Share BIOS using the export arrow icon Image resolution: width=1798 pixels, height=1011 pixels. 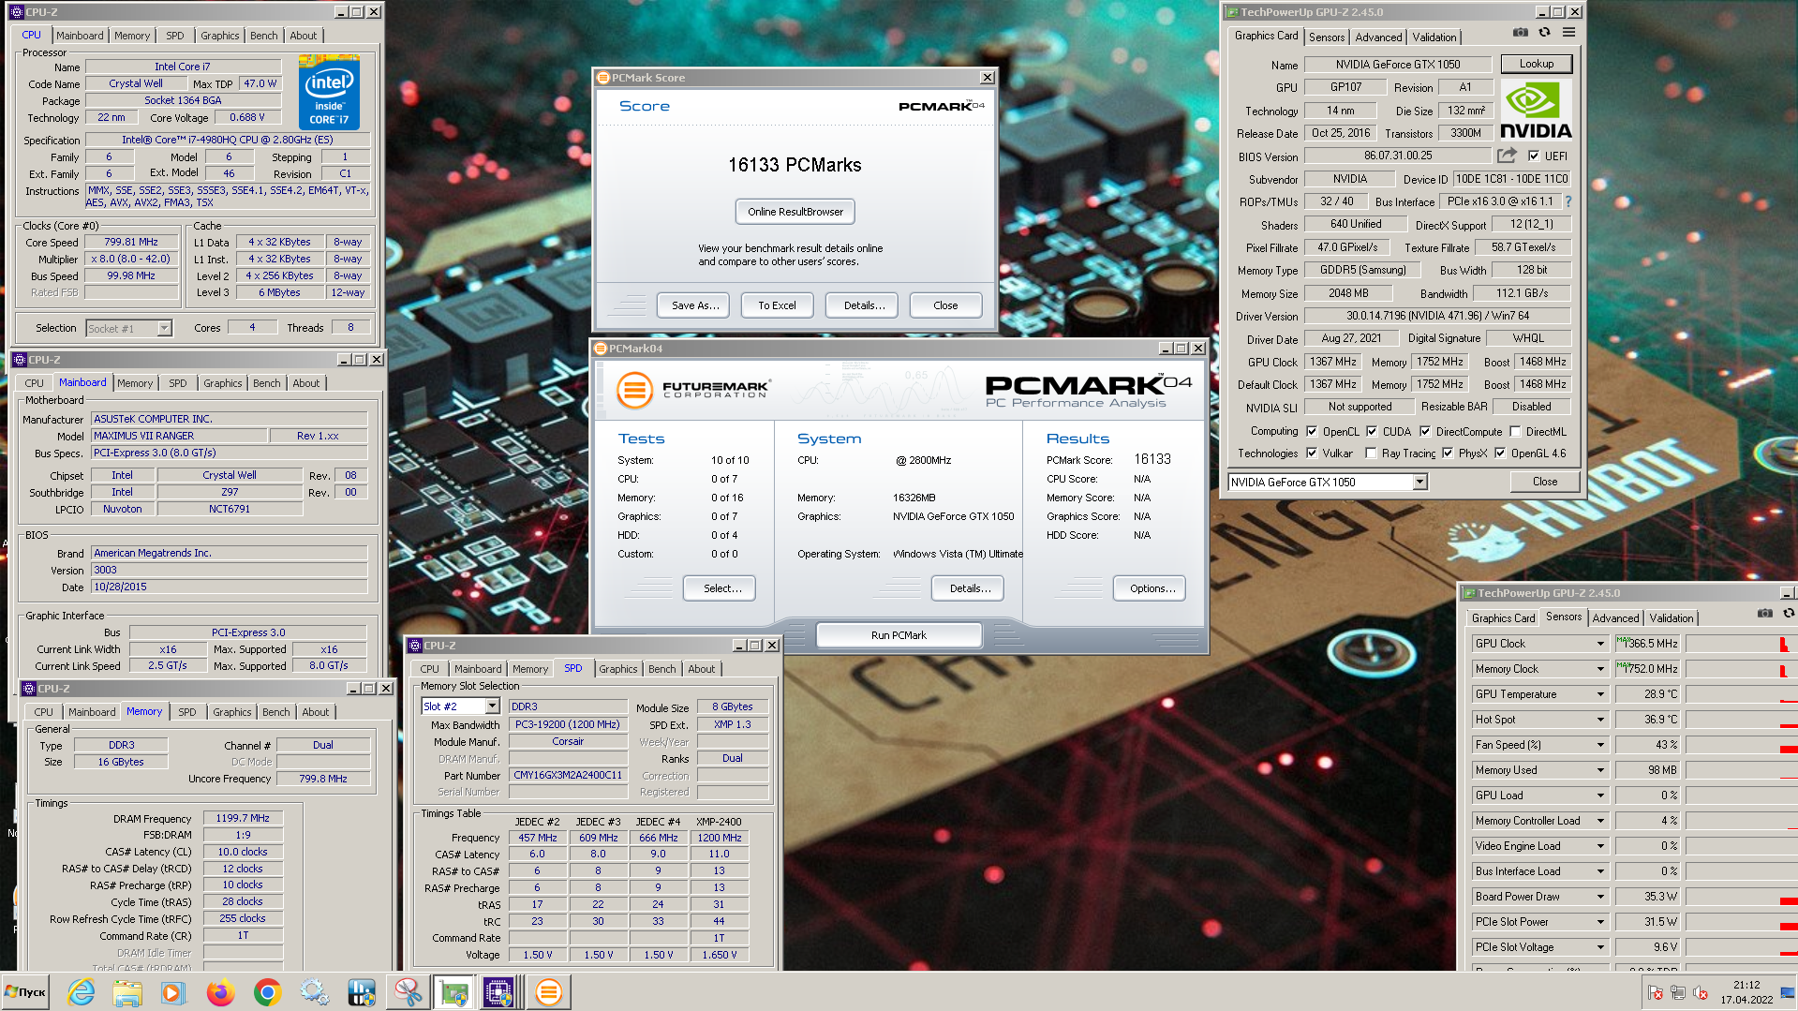[1507, 156]
